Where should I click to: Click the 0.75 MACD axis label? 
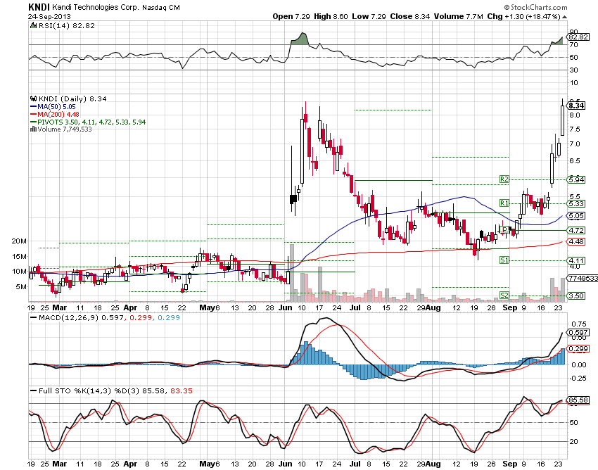(x=579, y=324)
